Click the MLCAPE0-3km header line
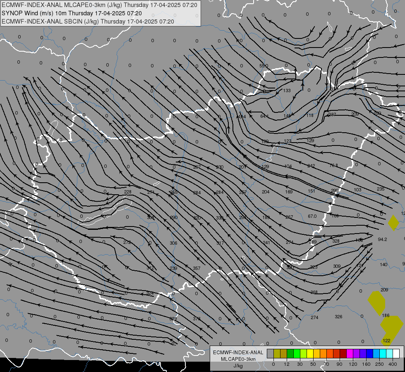Image resolution: width=405 pixels, height=372 pixels. tap(99, 5)
